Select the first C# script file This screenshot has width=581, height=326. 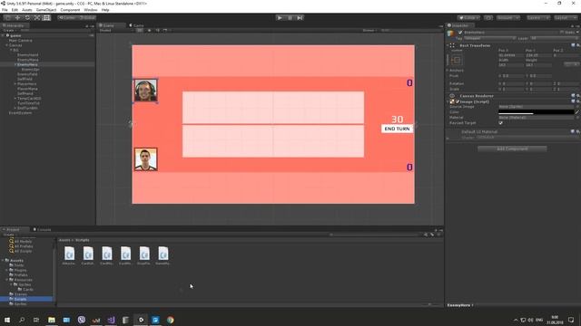[x=69, y=255]
